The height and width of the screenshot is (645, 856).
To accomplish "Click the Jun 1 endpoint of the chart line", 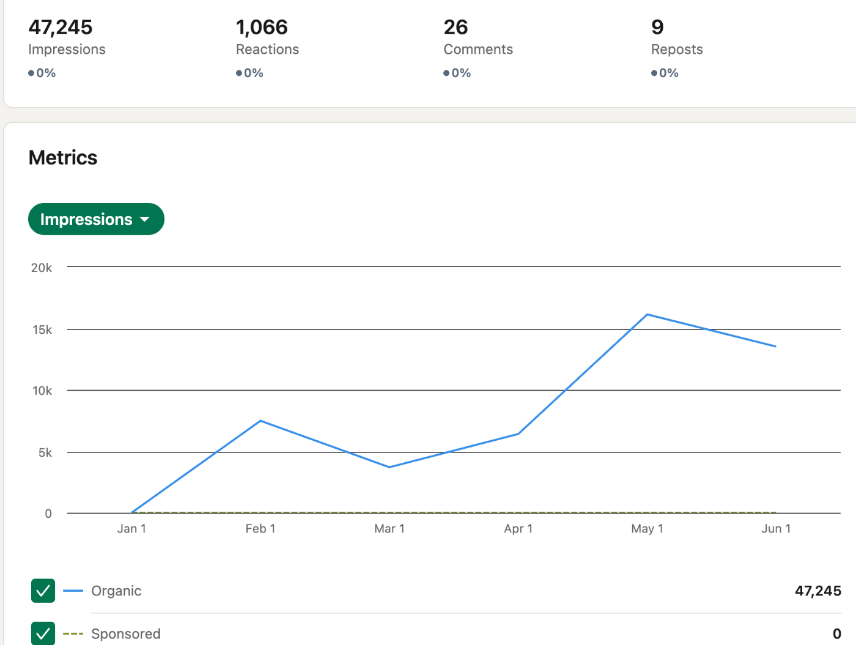I will pos(775,346).
